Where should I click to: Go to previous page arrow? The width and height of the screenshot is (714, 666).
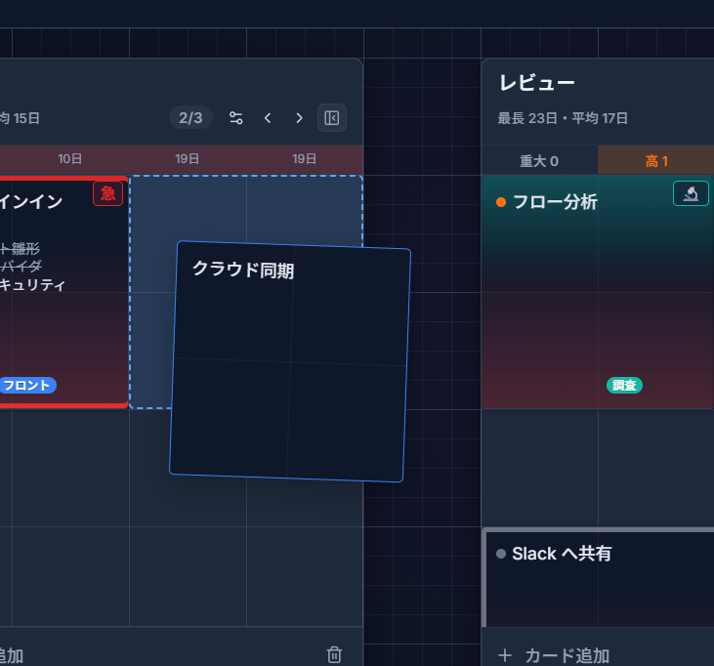pyautogui.click(x=268, y=118)
